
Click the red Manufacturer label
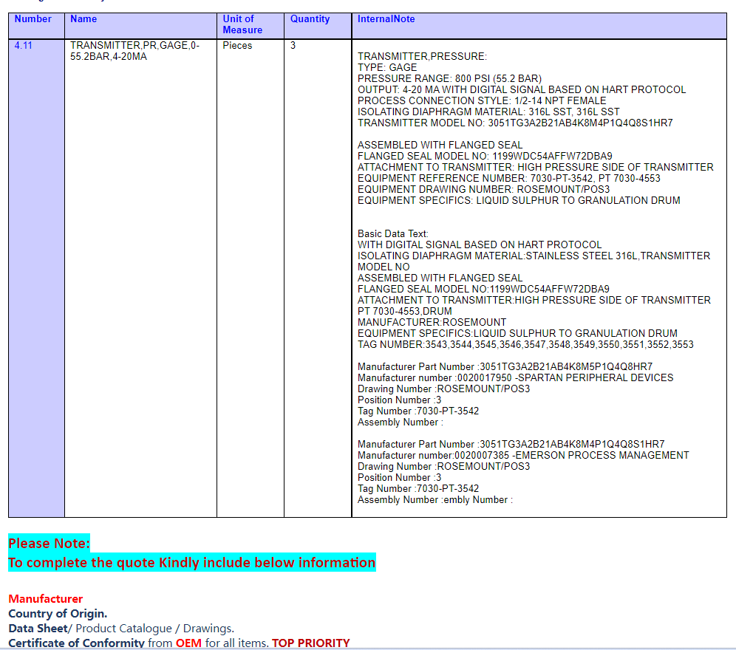click(46, 599)
